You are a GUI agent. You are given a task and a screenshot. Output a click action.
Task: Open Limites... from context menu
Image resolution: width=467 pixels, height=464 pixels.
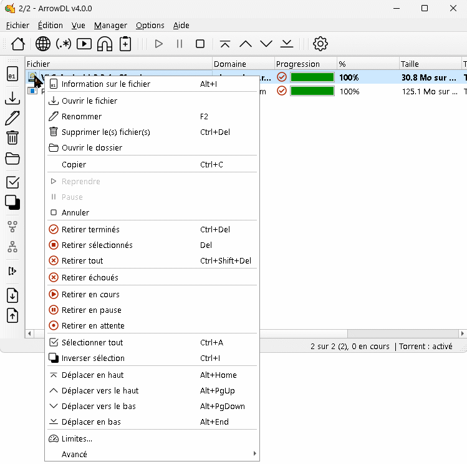pos(152,438)
